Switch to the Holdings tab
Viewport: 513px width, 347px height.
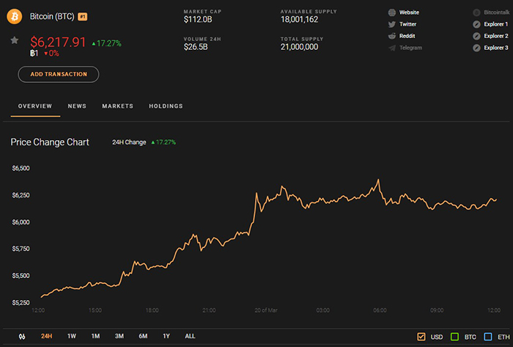pyautogui.click(x=166, y=106)
